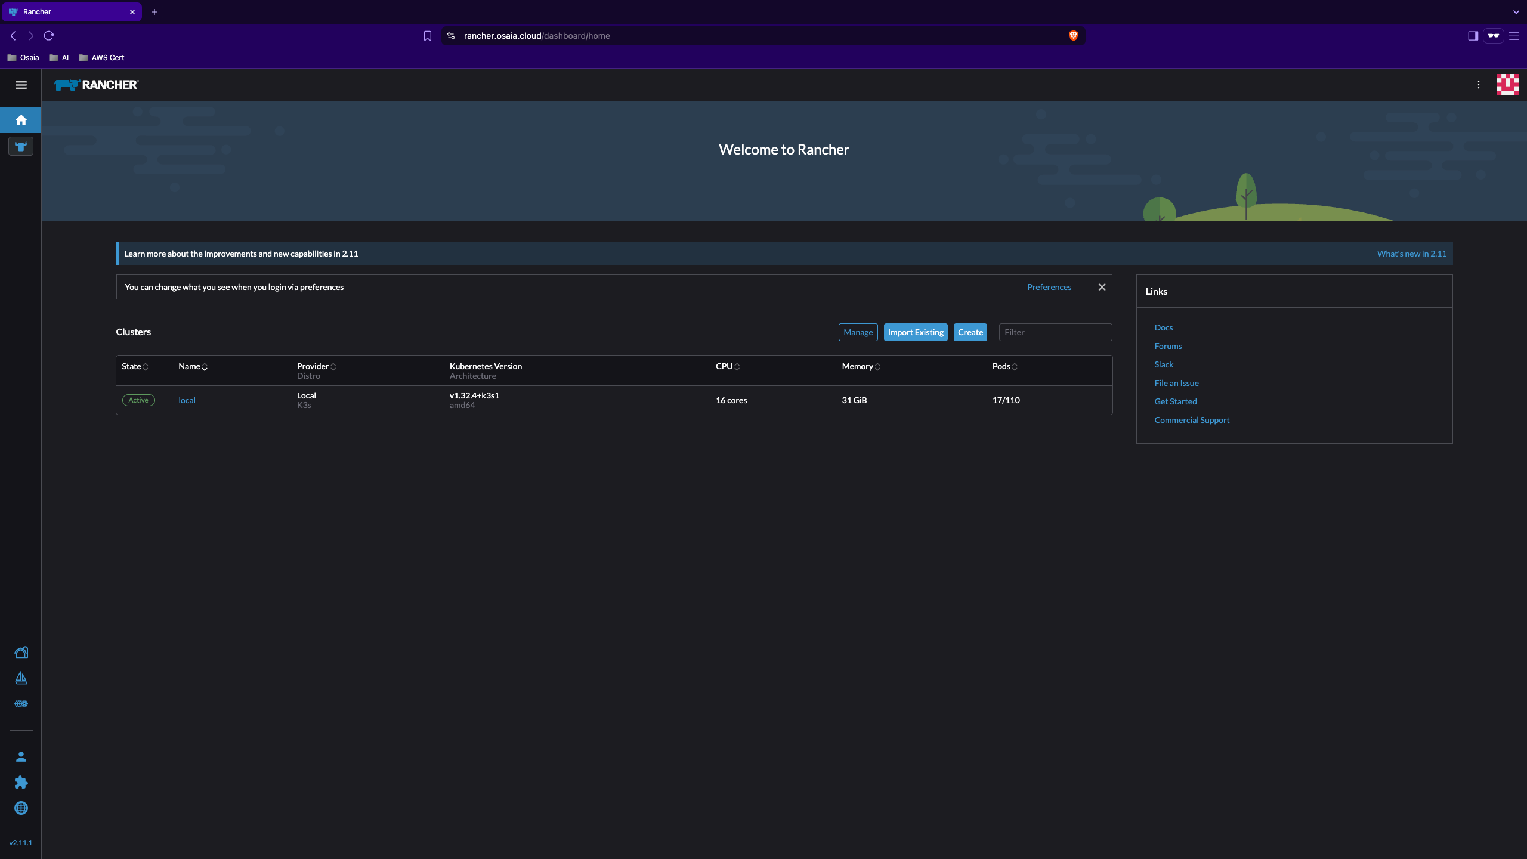The image size is (1527, 859).
Task: Dismiss the preferences notice banner
Action: pos(1102,287)
